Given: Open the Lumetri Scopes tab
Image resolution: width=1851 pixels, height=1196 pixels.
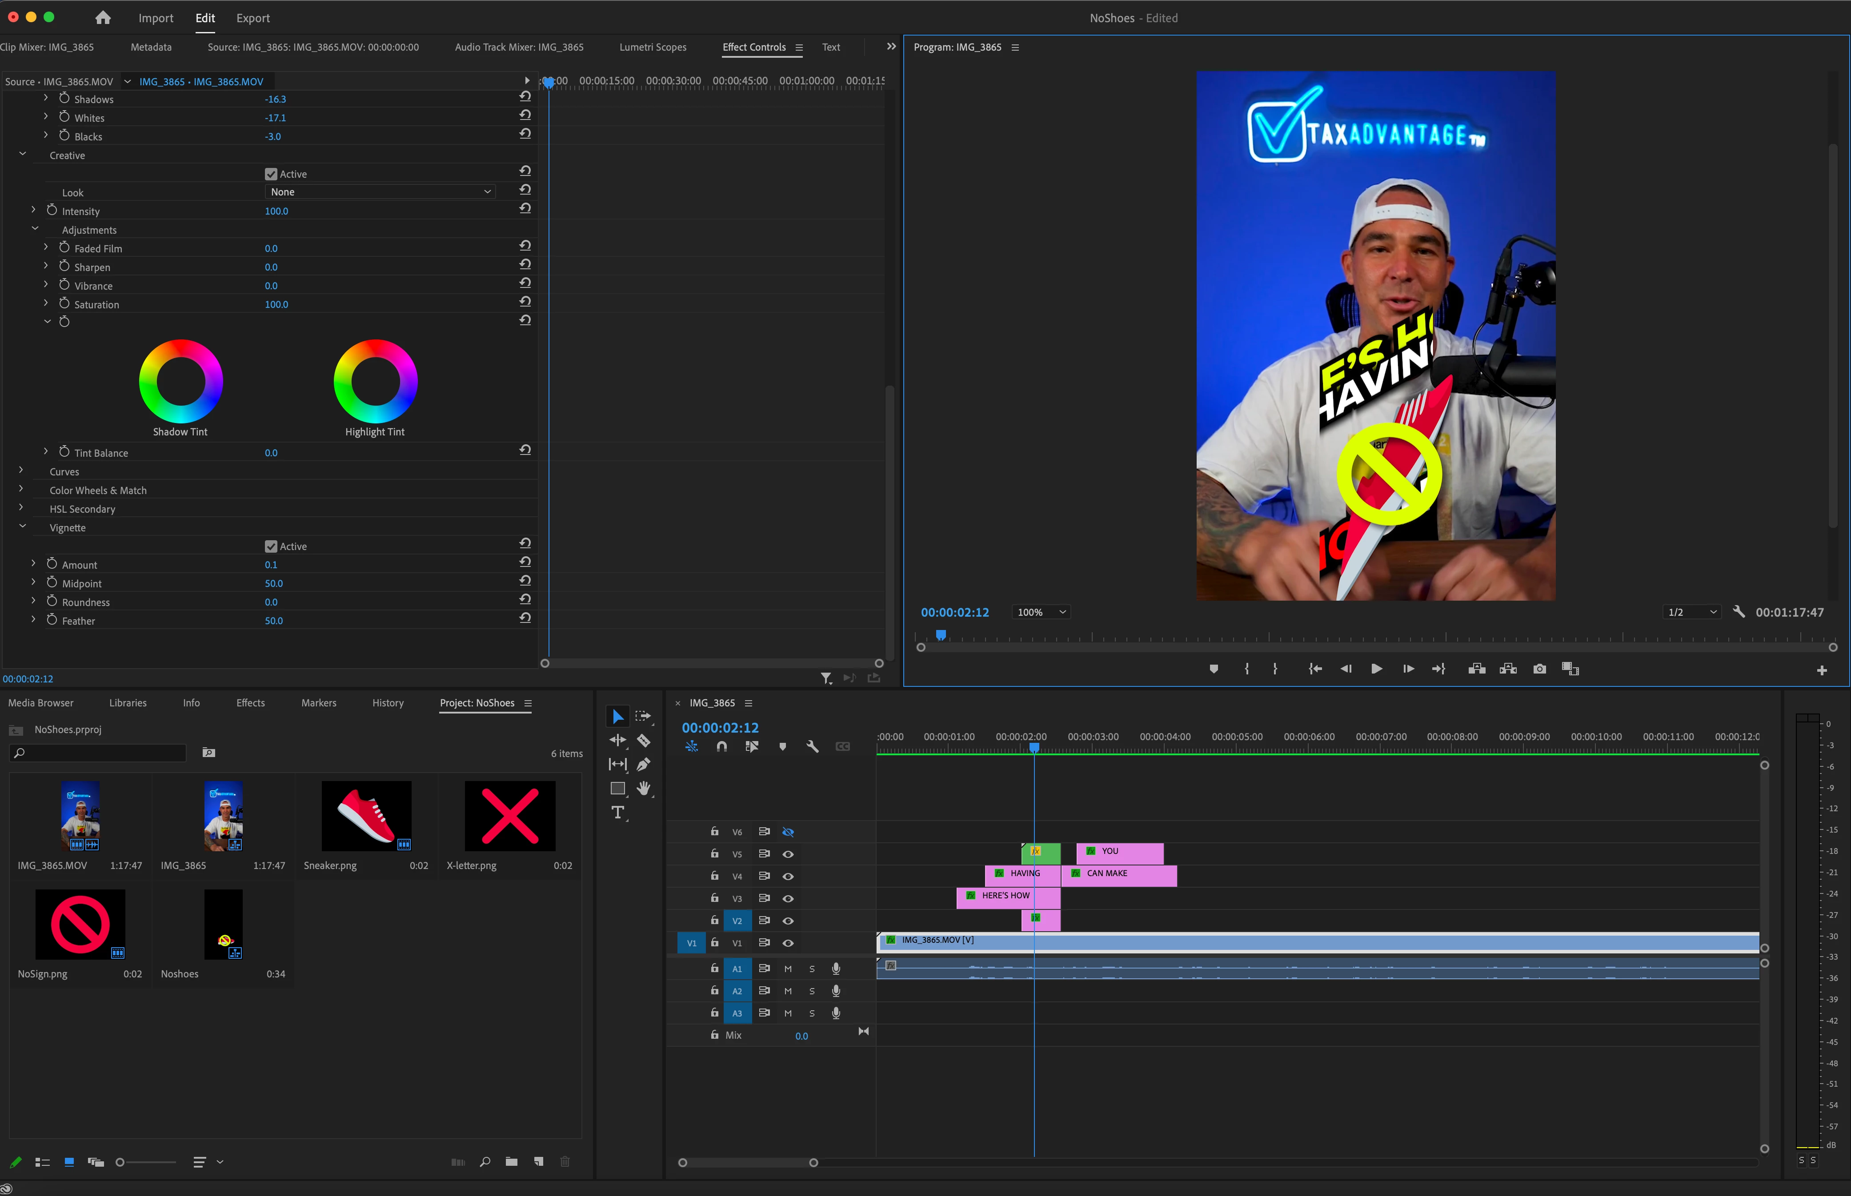Looking at the screenshot, I should [653, 48].
